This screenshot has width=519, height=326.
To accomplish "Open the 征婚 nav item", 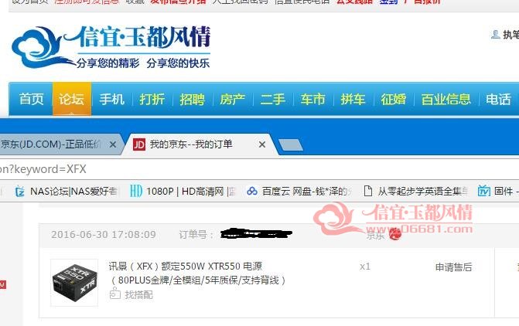I will coord(393,99).
